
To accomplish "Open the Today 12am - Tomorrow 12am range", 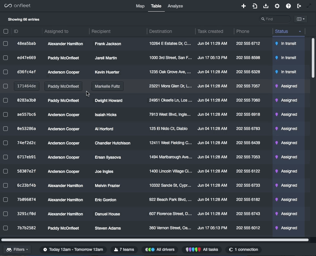I will [x=73, y=250].
